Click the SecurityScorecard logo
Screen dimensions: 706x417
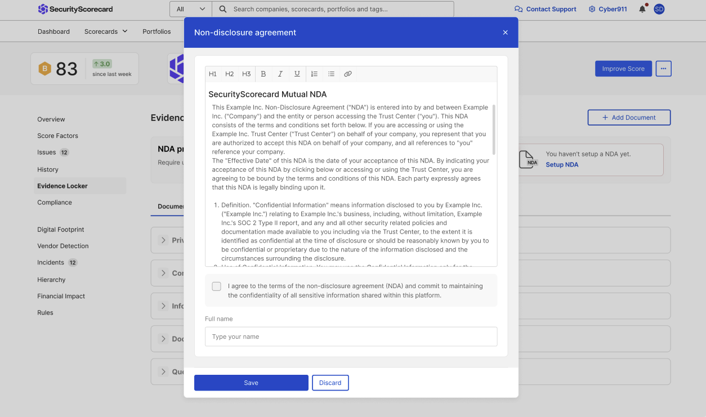click(x=75, y=9)
